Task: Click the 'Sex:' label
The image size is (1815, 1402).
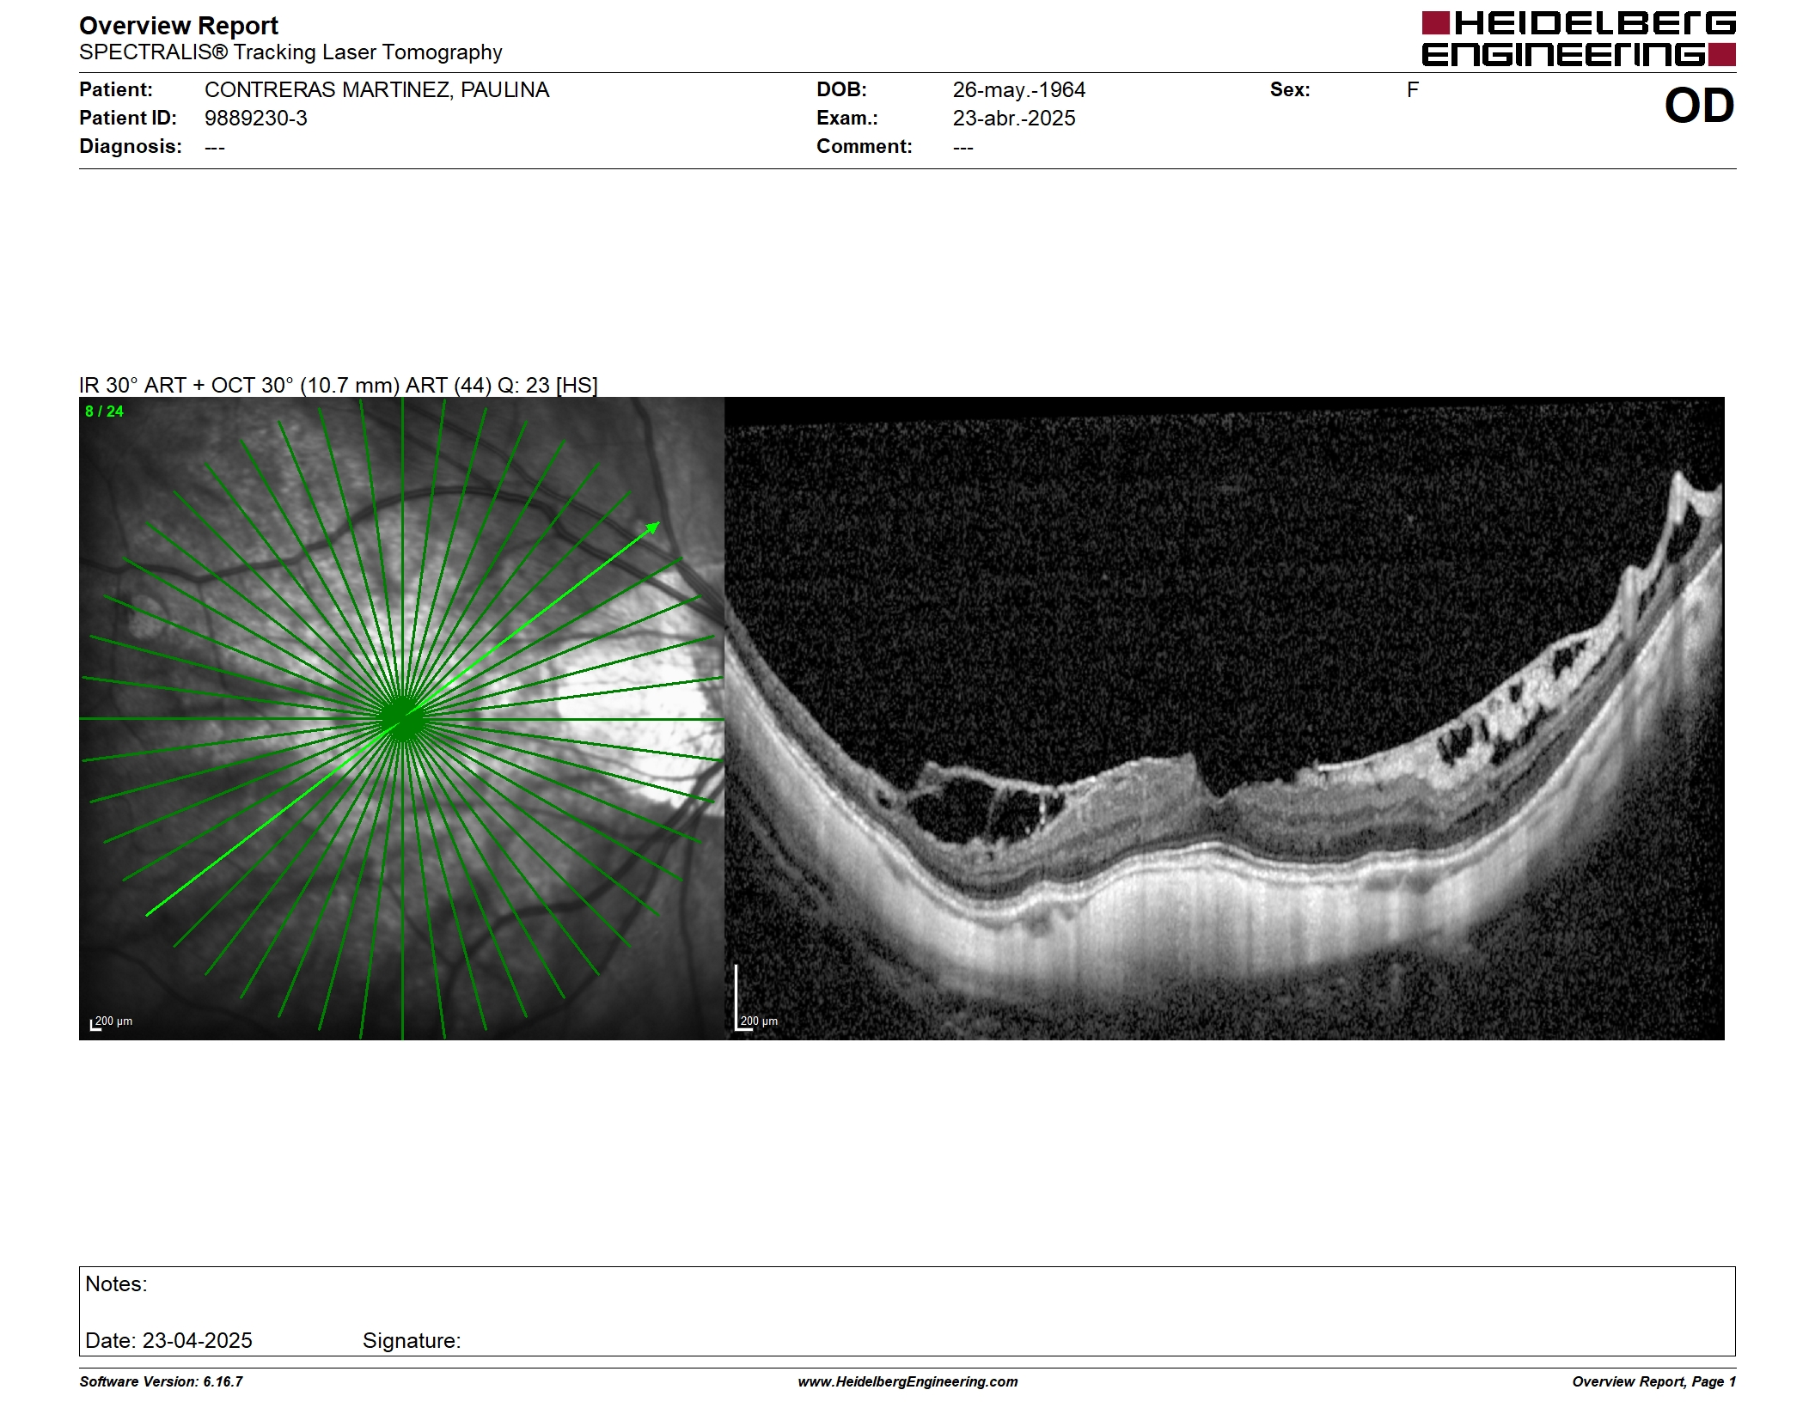Action: 1290,90
